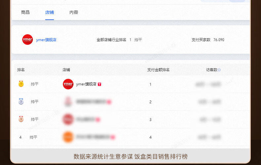Click the 支付金额排名 column header

pos(158,70)
